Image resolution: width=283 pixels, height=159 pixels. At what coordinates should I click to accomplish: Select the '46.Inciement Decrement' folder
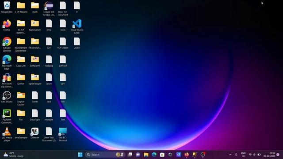click(21, 45)
